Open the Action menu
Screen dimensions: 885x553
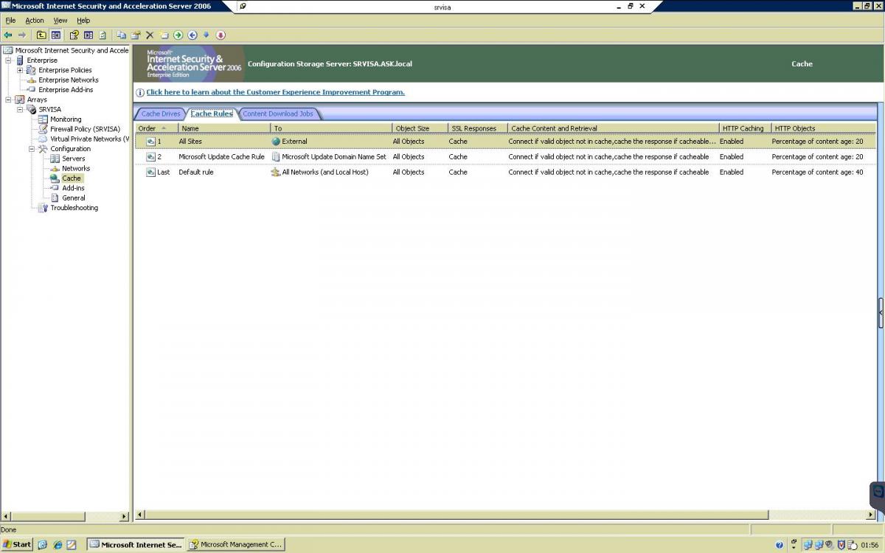35,21
